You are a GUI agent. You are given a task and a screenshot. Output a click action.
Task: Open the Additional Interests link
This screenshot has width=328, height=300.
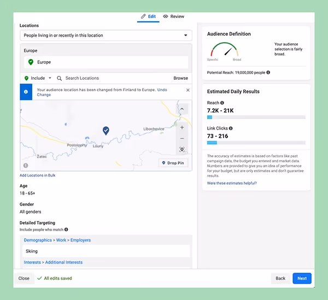pos(64,262)
